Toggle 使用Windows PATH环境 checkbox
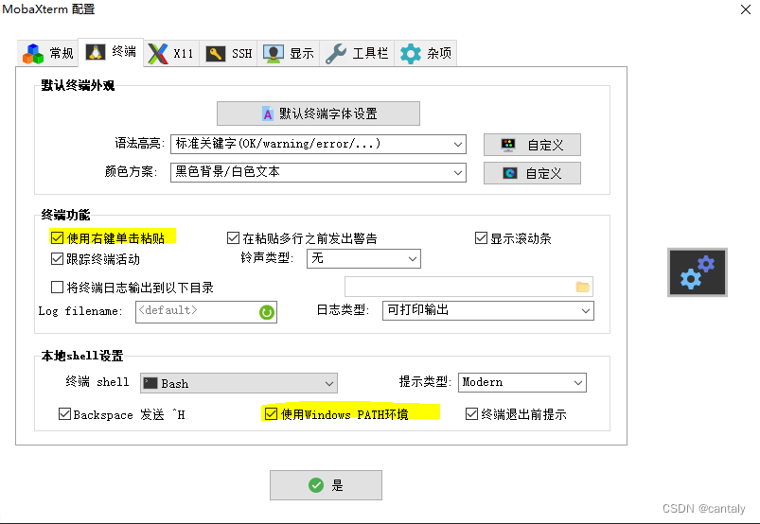This screenshot has width=760, height=524. 271,414
